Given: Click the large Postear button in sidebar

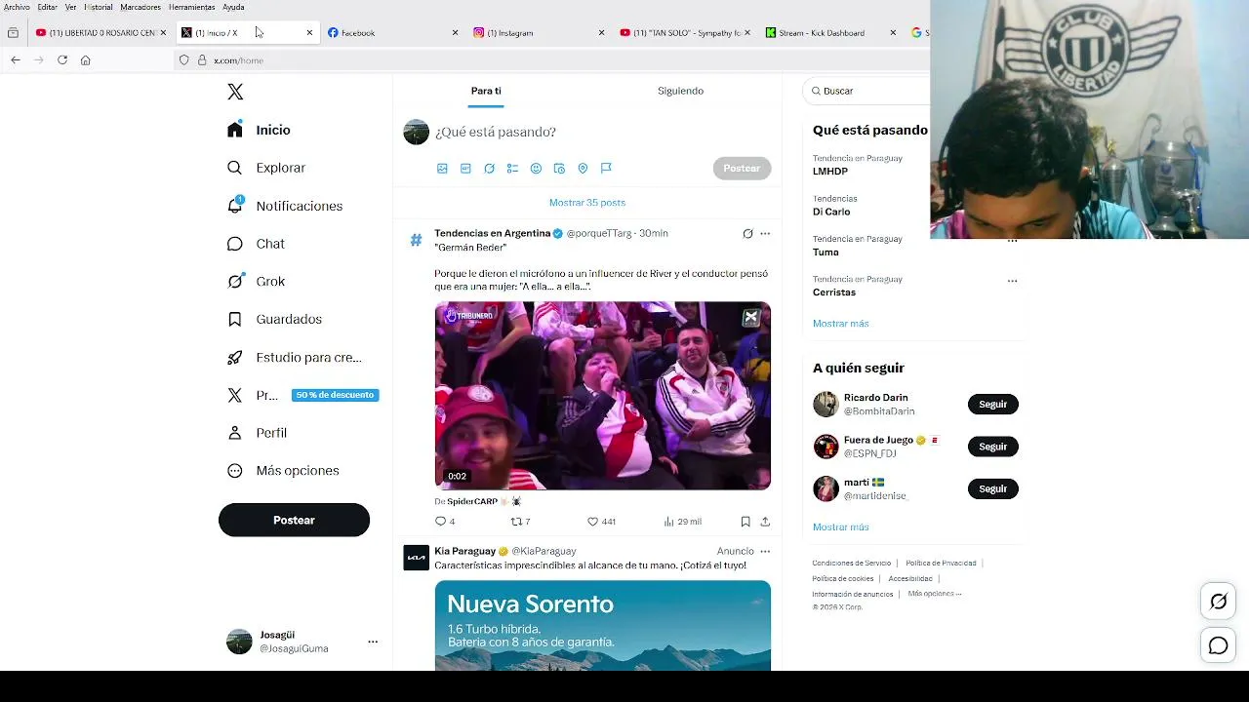Looking at the screenshot, I should 294,520.
